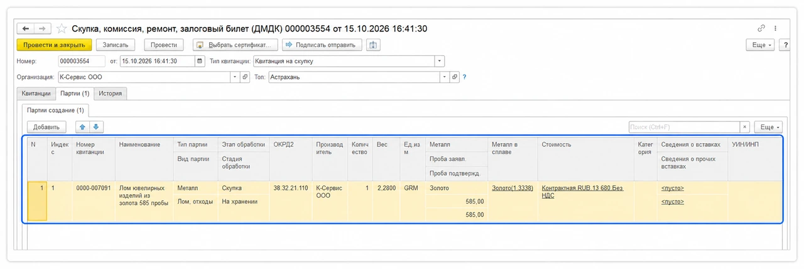Expand the Организация dropdown arrow
This screenshot has height=269, width=804.
point(236,77)
